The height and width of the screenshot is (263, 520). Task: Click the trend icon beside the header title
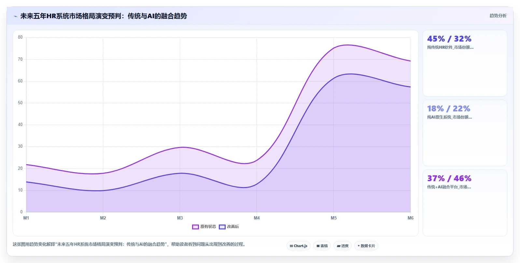tap(15, 16)
